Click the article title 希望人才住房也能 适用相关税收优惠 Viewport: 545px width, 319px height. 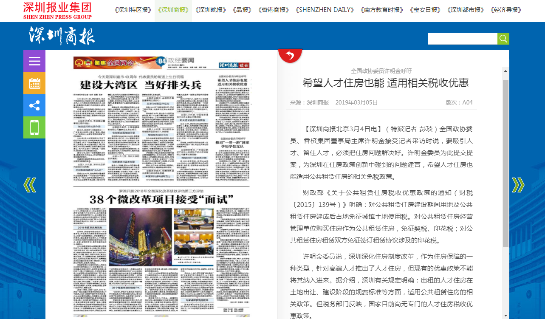coord(386,83)
